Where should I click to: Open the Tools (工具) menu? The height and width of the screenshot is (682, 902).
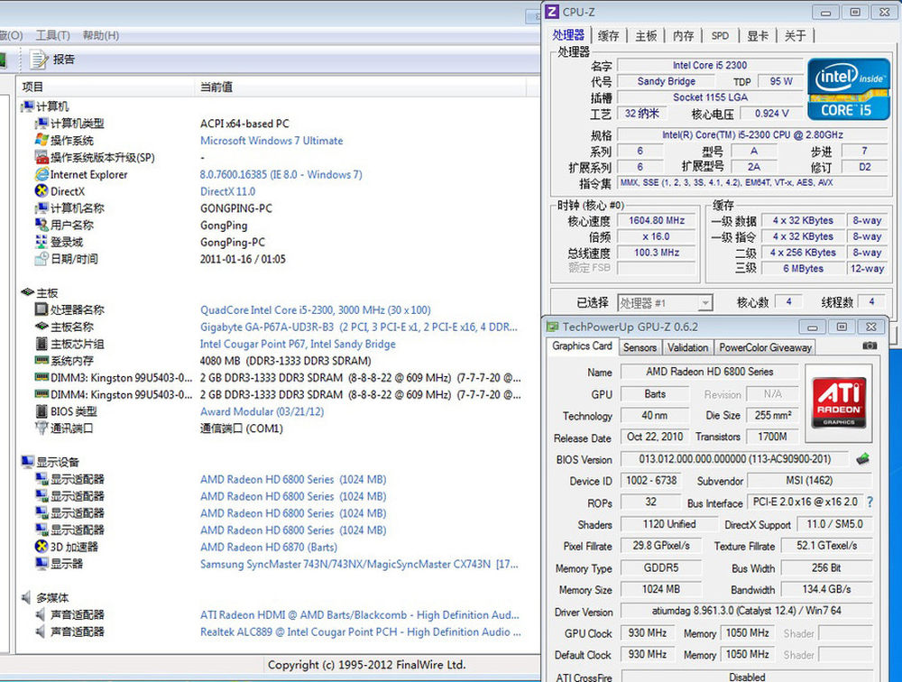coord(53,35)
